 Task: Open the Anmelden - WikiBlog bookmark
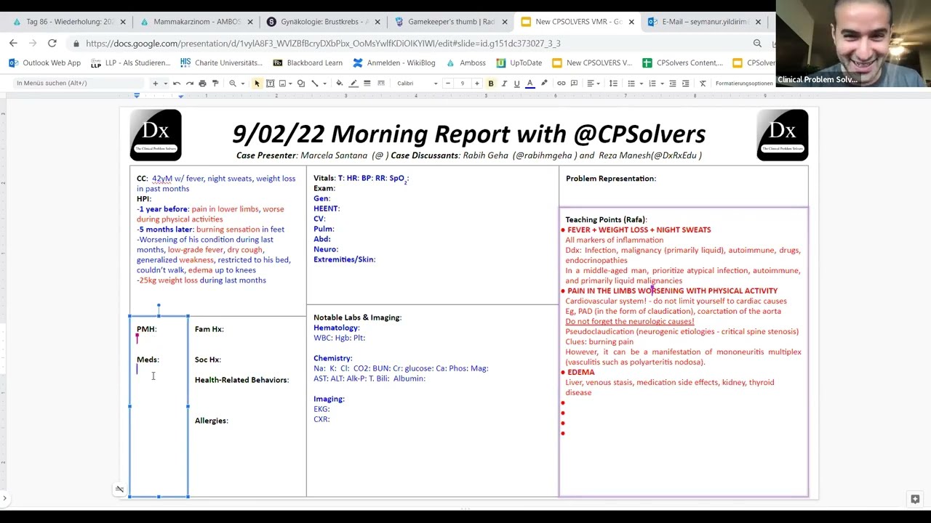tap(394, 63)
